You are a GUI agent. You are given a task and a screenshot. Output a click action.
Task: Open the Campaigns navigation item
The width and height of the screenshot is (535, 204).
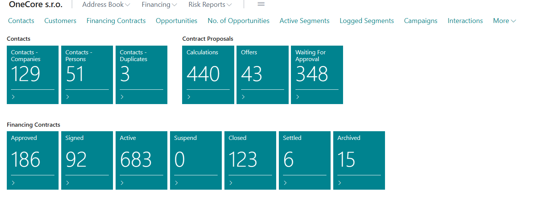[421, 21]
